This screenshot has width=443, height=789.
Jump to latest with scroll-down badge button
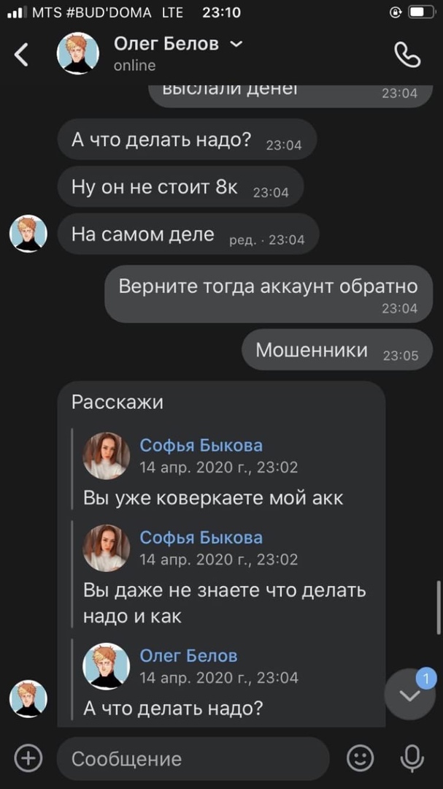409,695
